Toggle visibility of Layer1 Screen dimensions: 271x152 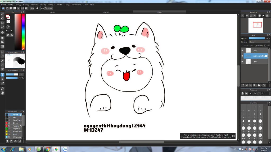click(x=242, y=50)
